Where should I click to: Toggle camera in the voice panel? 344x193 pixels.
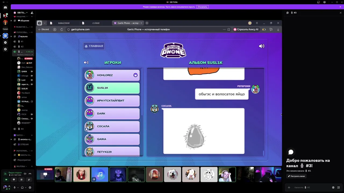6,180
